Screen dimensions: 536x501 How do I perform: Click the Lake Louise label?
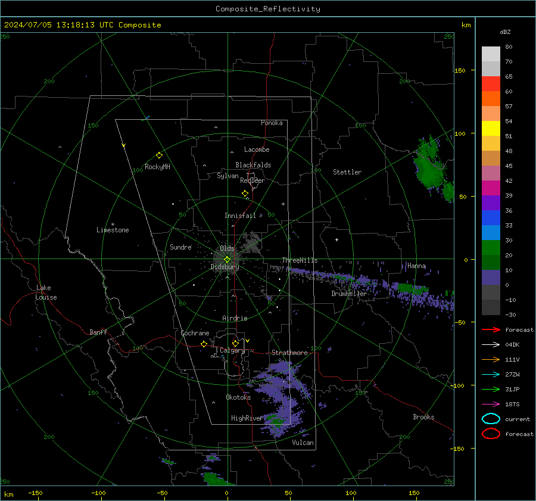point(46,292)
